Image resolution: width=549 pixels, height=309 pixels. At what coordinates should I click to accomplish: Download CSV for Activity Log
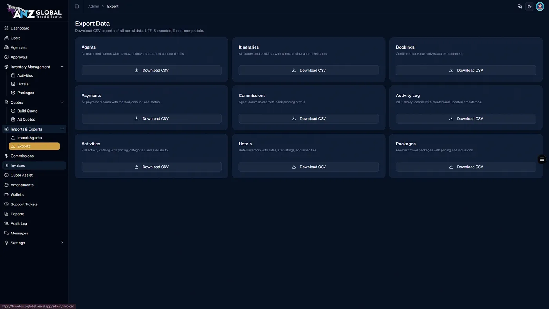[x=466, y=118]
